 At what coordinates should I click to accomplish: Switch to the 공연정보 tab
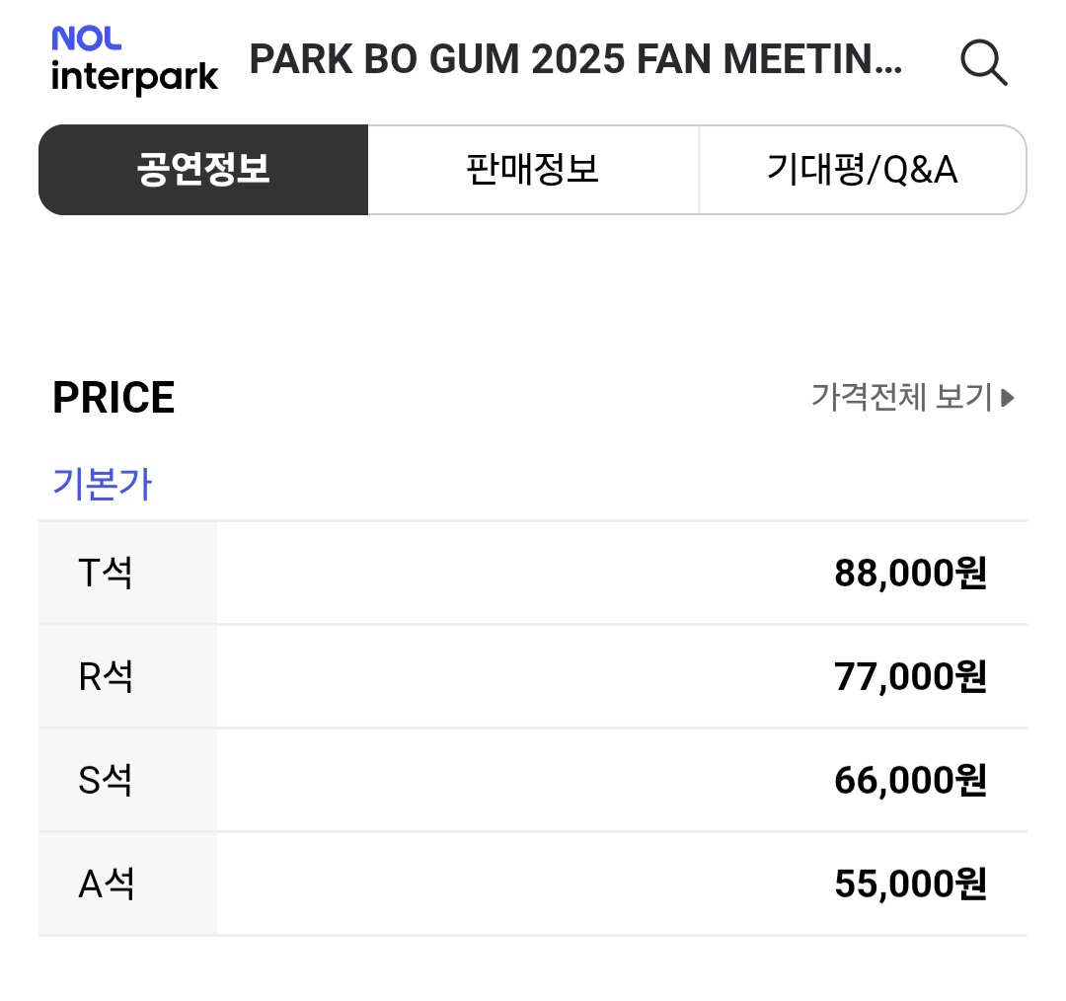click(203, 170)
